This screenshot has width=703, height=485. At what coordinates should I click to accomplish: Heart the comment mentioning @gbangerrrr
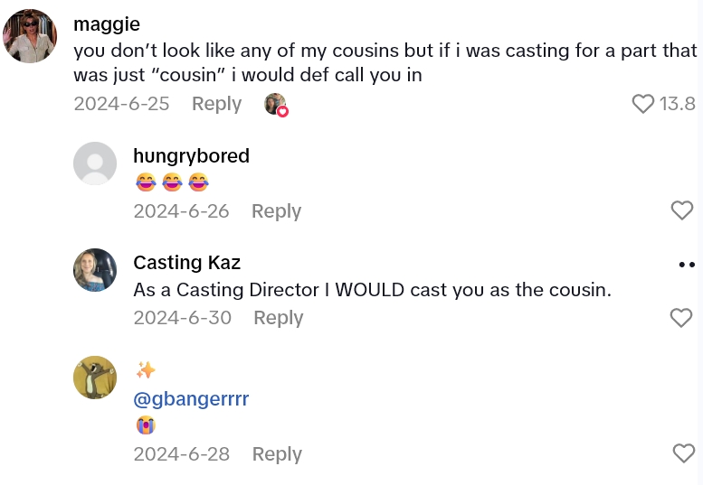pos(684,453)
